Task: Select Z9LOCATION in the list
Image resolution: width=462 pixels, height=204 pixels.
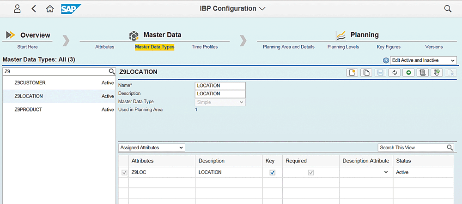Action: coord(59,96)
